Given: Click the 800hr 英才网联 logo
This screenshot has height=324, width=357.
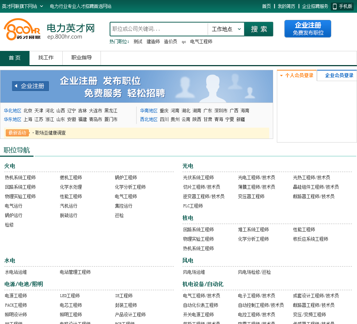Looking at the screenshot, I should tap(22, 29).
